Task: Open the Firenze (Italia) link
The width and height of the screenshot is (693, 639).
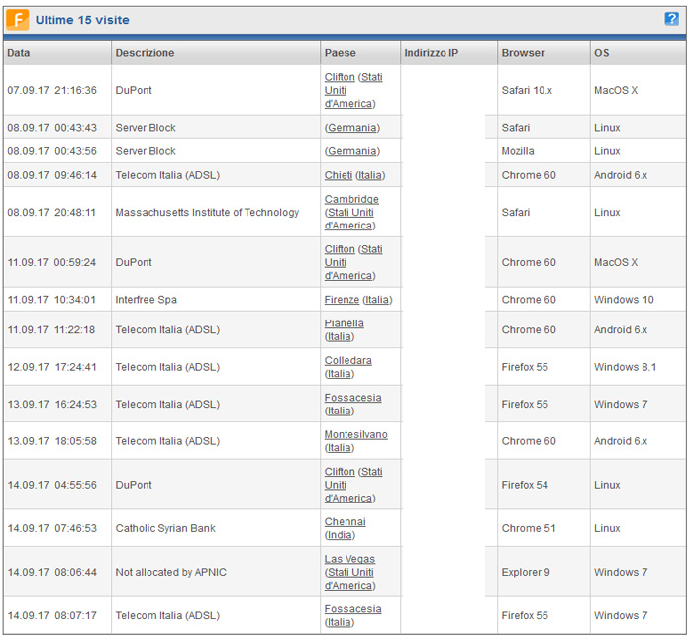Action: (358, 300)
